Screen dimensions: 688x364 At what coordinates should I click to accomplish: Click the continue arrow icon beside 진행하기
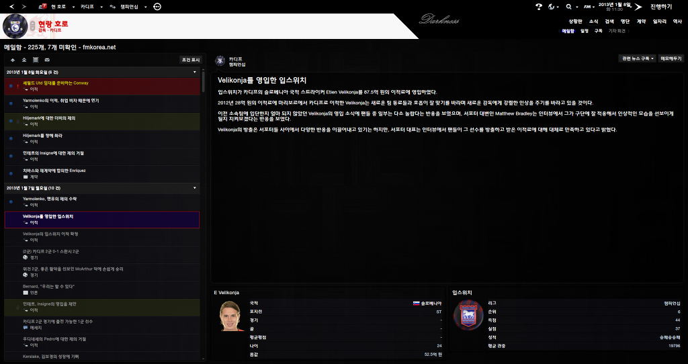[x=638, y=7]
